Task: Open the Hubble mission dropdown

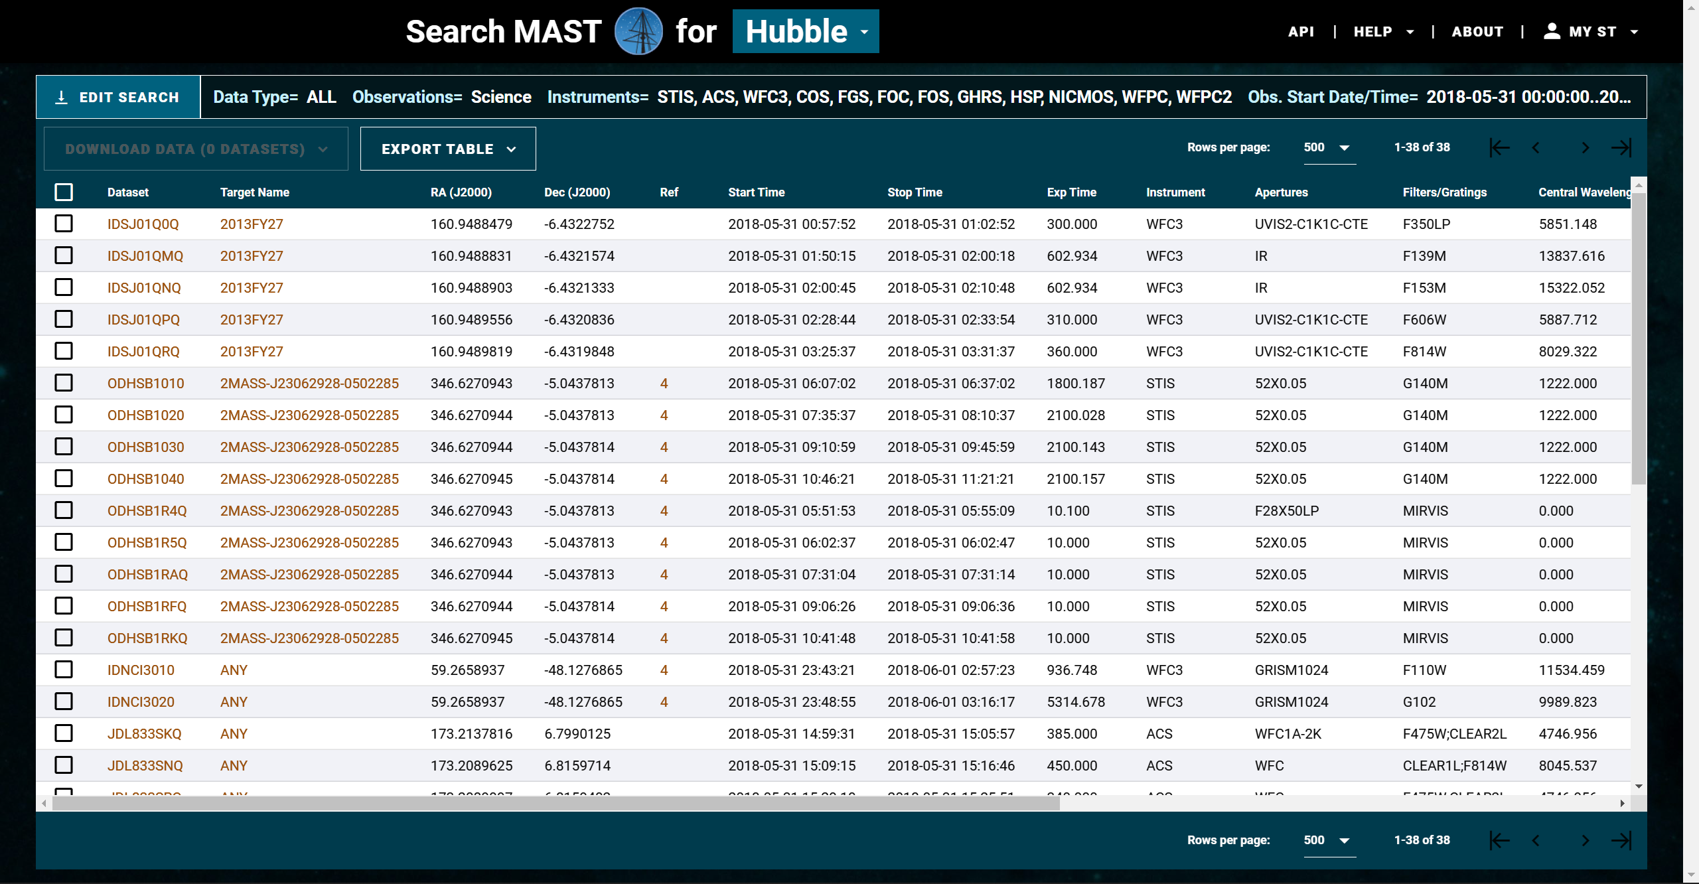Action: (806, 31)
